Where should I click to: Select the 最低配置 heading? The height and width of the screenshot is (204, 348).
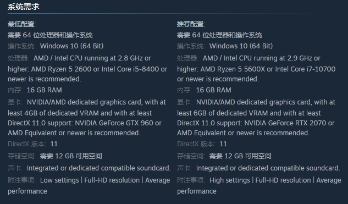point(22,24)
